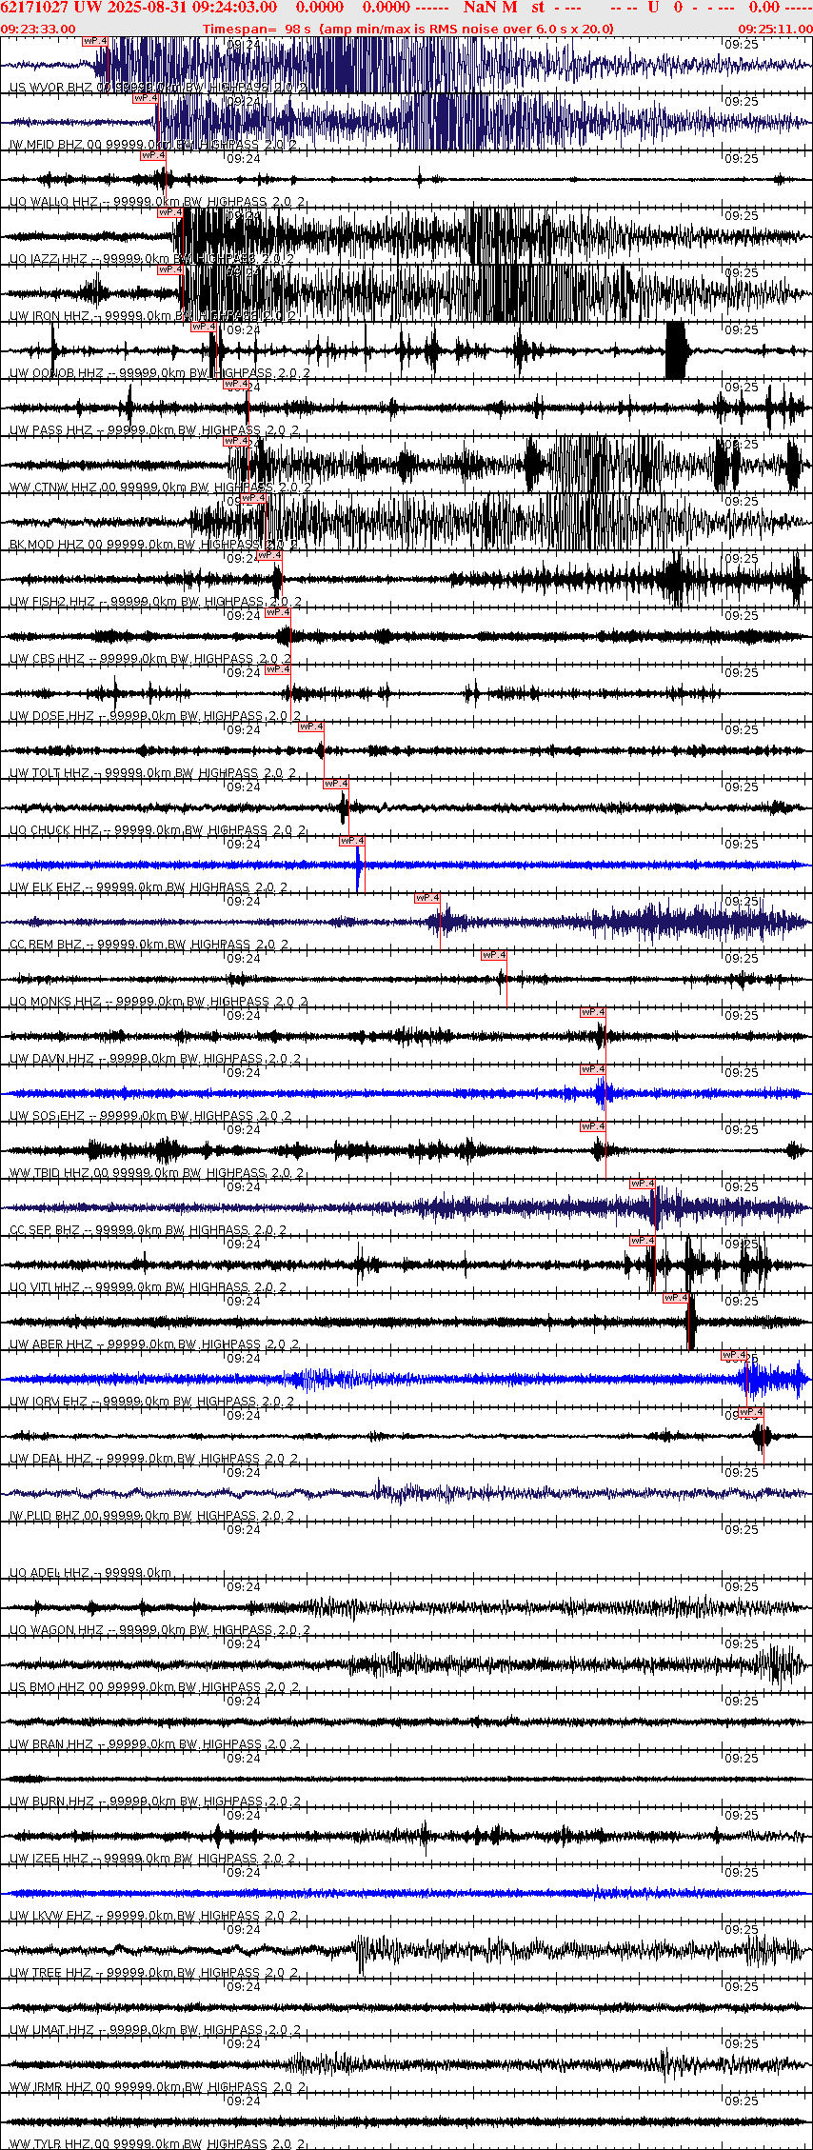The image size is (813, 2150).
Task: Select the 'UO WALLO HHZ' channel label
Action: [x=53, y=202]
